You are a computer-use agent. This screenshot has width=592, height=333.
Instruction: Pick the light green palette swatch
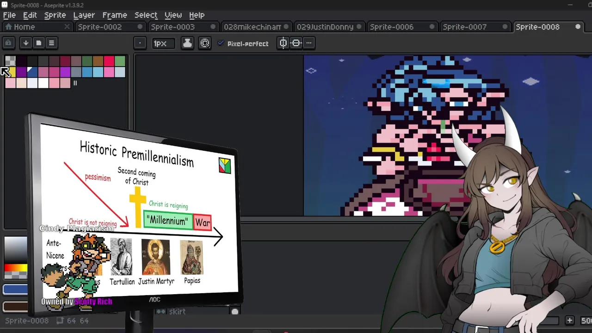tap(120, 61)
